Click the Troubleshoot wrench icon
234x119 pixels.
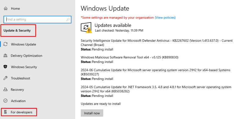(5, 78)
